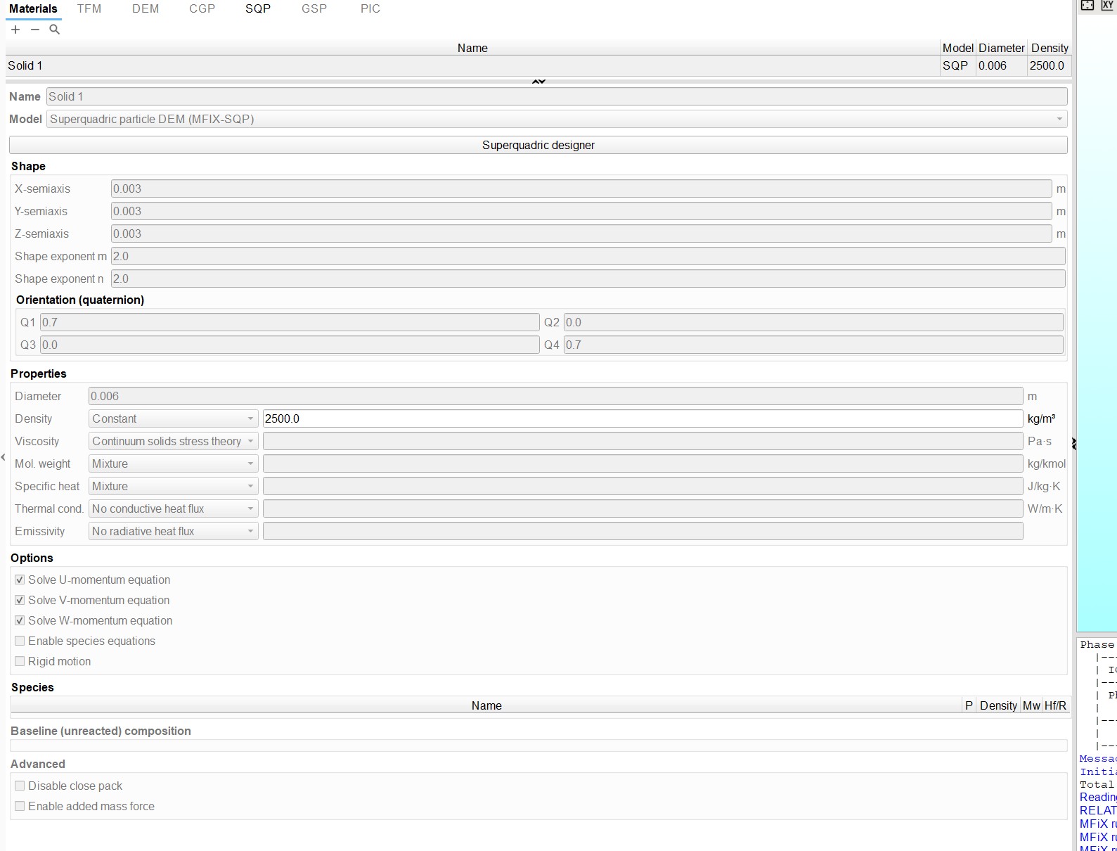Click the XY plane view icon
This screenshot has height=851, width=1117.
click(1107, 6)
